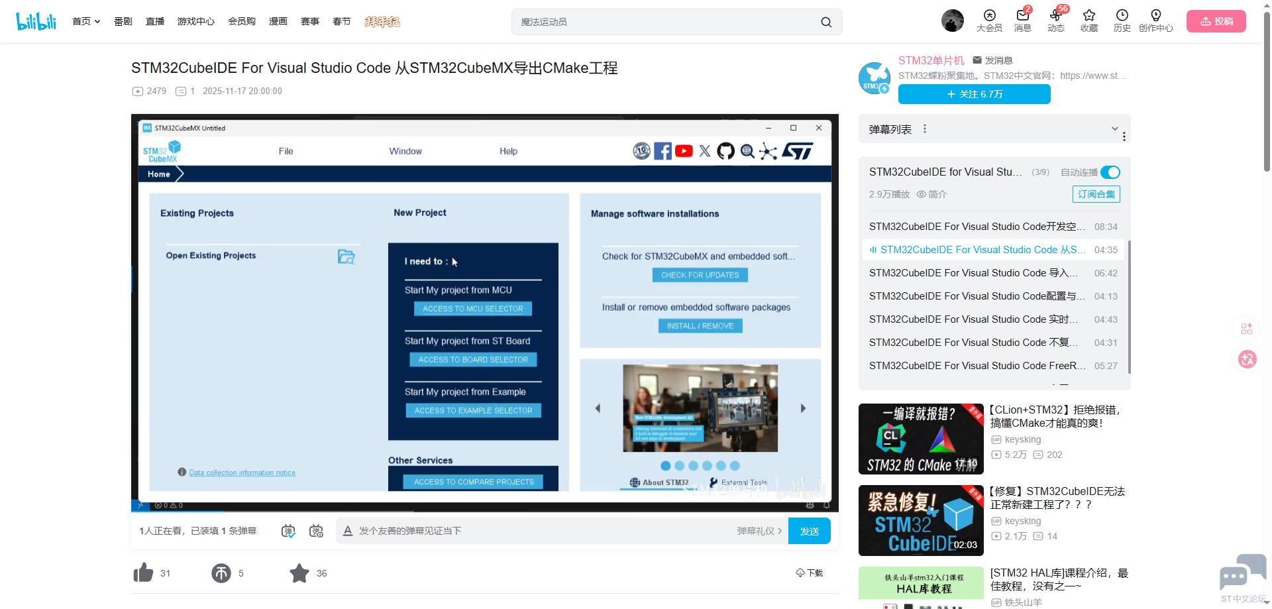Click the video player to pause

point(485,311)
